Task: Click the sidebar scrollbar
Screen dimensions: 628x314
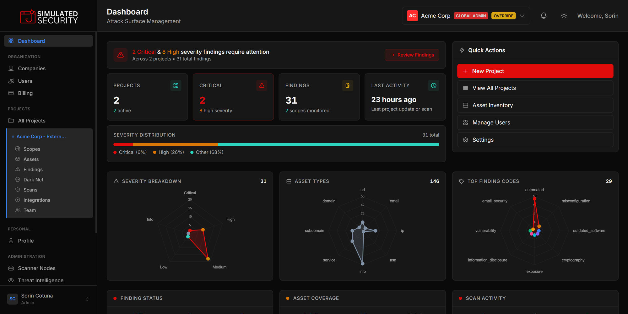Action: pos(96,132)
